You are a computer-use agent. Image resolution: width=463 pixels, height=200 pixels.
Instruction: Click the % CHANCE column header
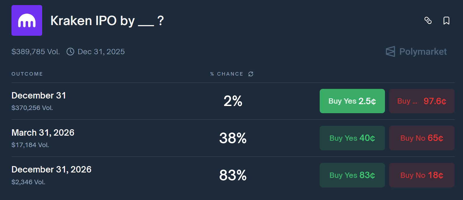(x=227, y=74)
